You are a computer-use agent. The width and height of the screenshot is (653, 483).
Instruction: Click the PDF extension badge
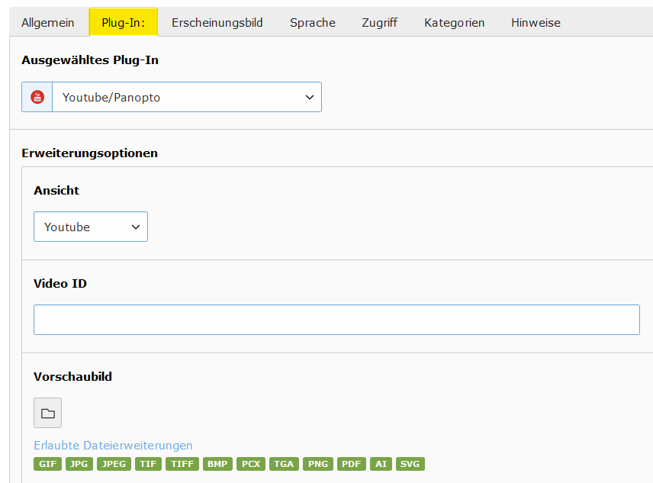point(352,464)
